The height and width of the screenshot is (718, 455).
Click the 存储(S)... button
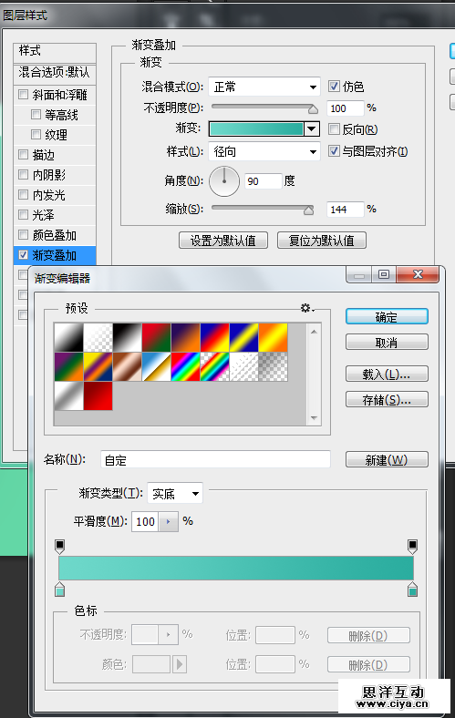[x=387, y=399]
